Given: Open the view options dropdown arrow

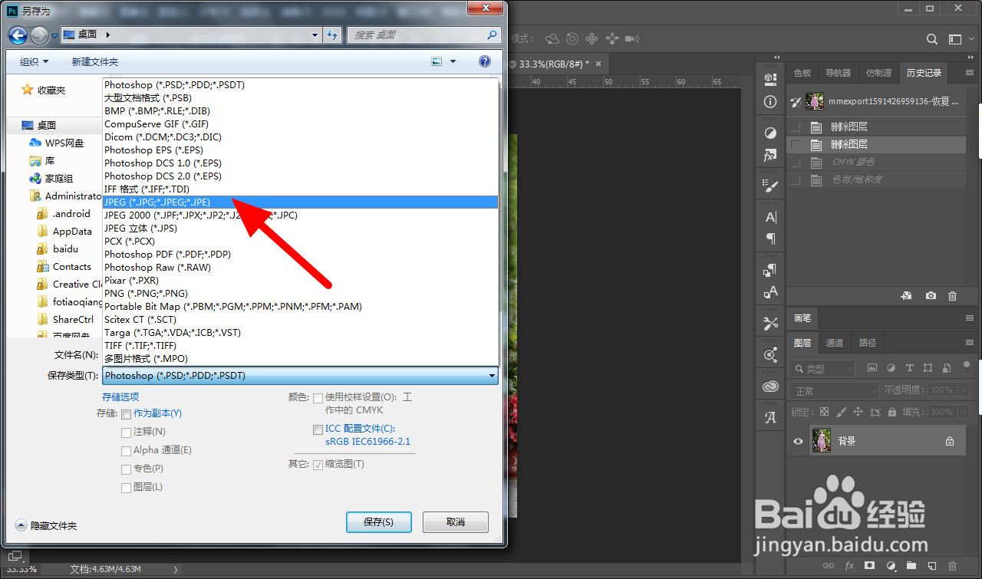Looking at the screenshot, I should point(453,62).
